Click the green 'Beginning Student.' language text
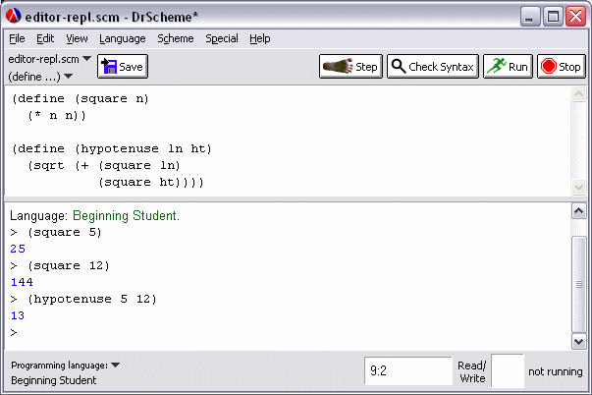 point(126,215)
